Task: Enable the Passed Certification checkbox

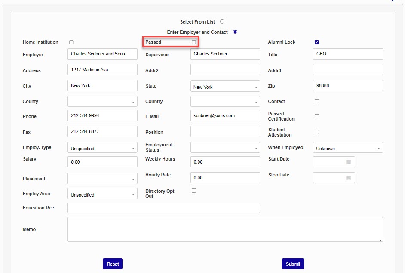Action: 317,116
